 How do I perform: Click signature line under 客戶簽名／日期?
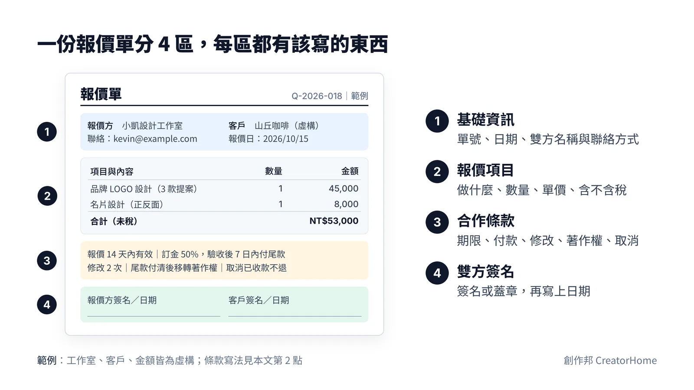click(x=295, y=316)
